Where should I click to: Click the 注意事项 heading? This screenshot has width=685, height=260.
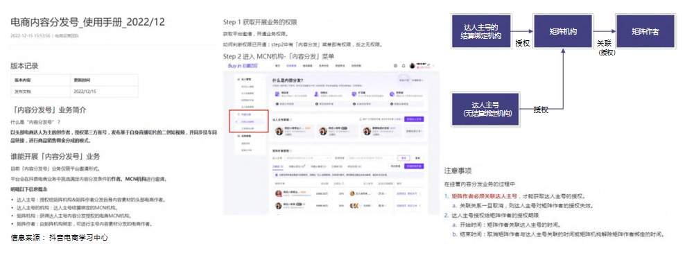[x=458, y=171]
